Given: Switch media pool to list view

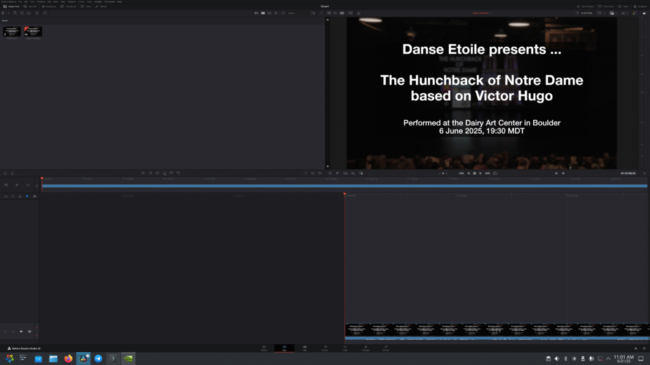Looking at the screenshot, I should click(276, 13).
